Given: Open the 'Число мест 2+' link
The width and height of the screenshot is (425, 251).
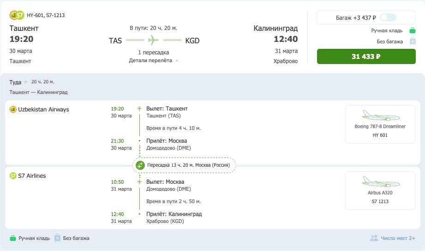Looking at the screenshot, I should (398, 238).
